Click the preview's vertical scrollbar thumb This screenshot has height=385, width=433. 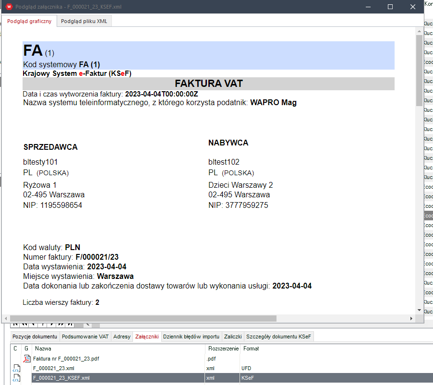(419, 70)
